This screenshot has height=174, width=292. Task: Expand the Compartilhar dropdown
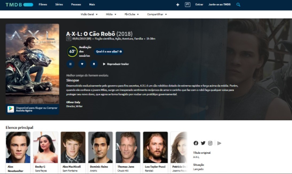point(157,14)
